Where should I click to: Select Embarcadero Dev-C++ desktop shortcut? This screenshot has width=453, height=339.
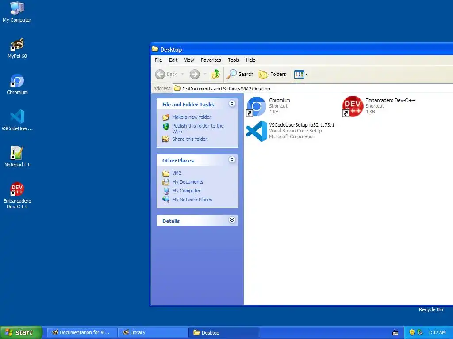coord(17,196)
